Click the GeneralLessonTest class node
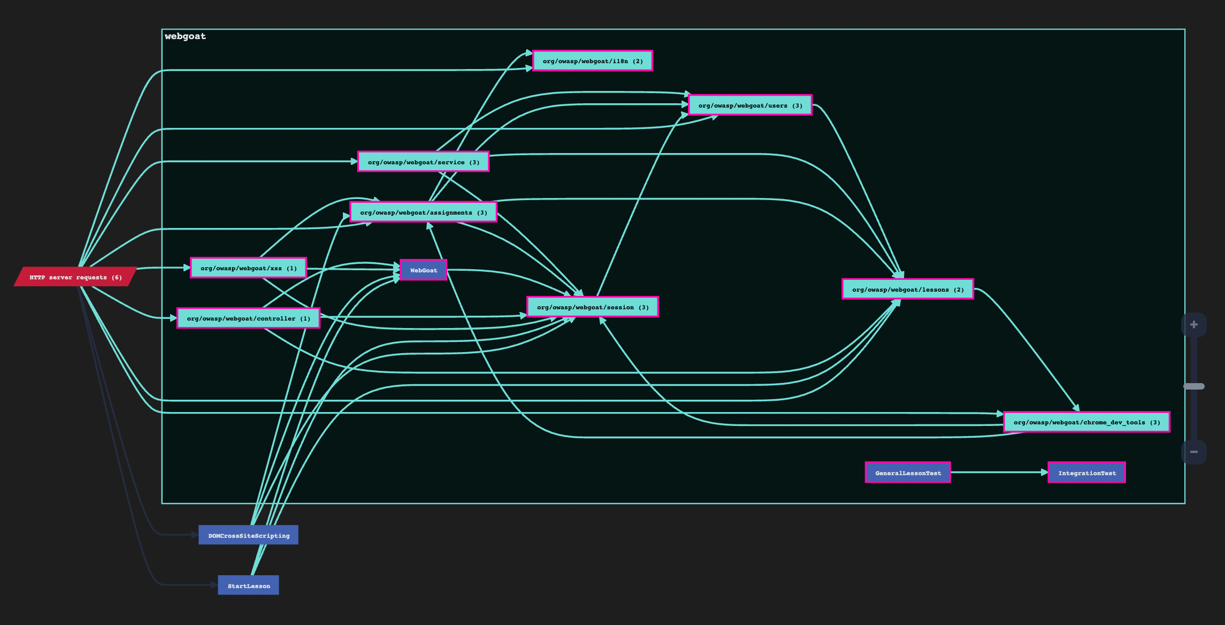1225x625 pixels. [908, 472]
